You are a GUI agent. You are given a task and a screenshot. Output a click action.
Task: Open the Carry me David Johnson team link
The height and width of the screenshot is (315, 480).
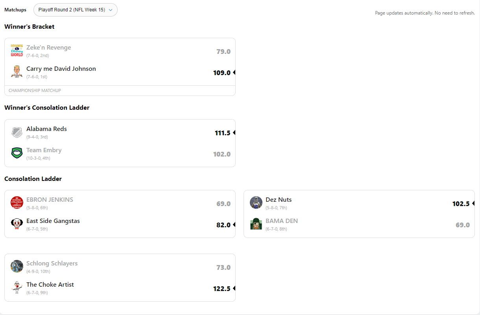(61, 69)
